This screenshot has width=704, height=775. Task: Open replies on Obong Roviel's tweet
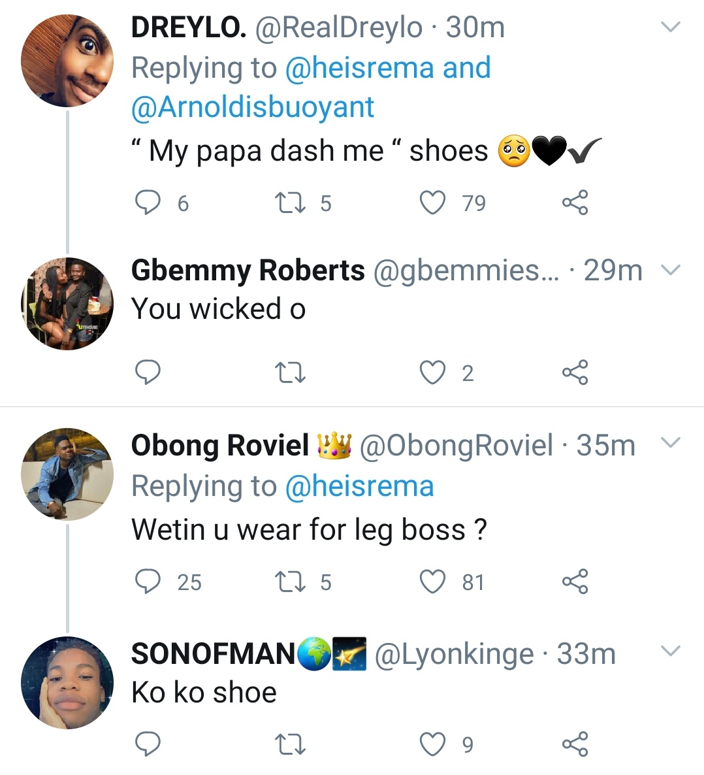148,582
